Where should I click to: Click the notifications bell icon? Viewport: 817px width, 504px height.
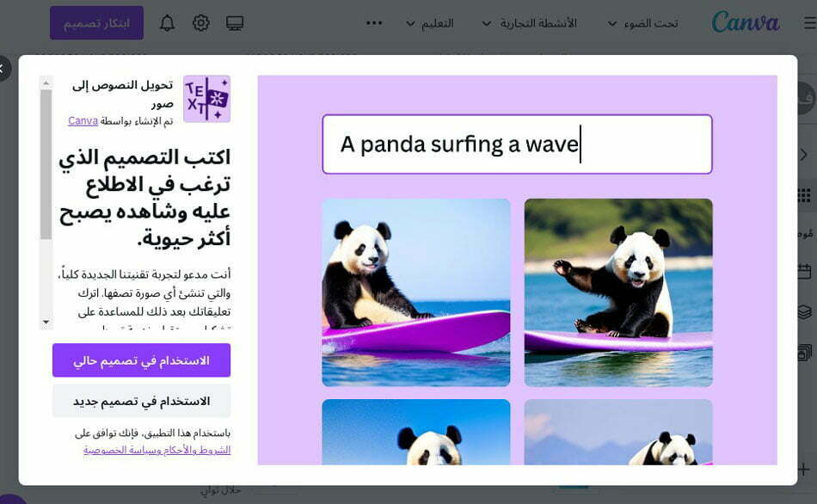pos(167,23)
